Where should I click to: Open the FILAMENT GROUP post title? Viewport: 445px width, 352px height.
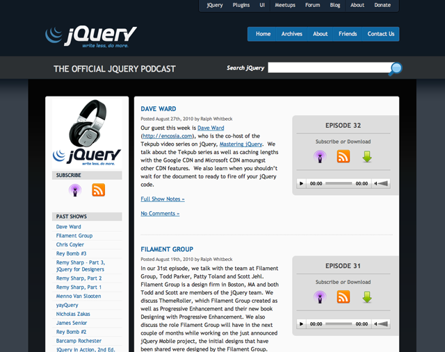point(167,249)
